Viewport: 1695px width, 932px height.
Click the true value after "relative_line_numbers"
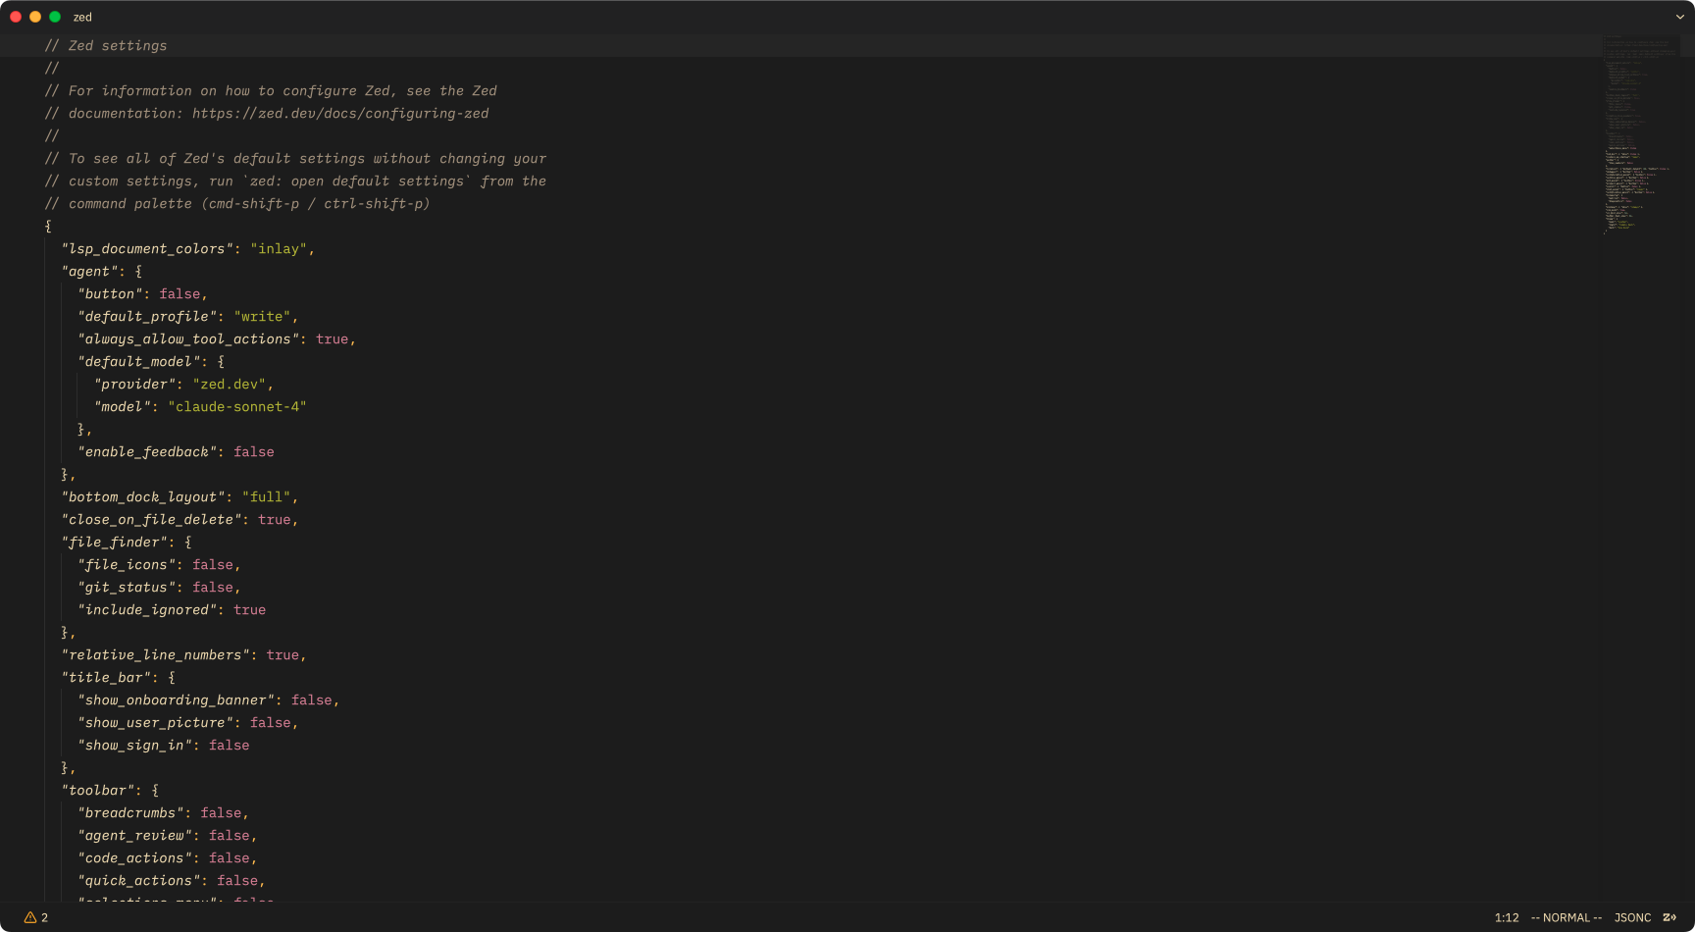click(x=282, y=655)
